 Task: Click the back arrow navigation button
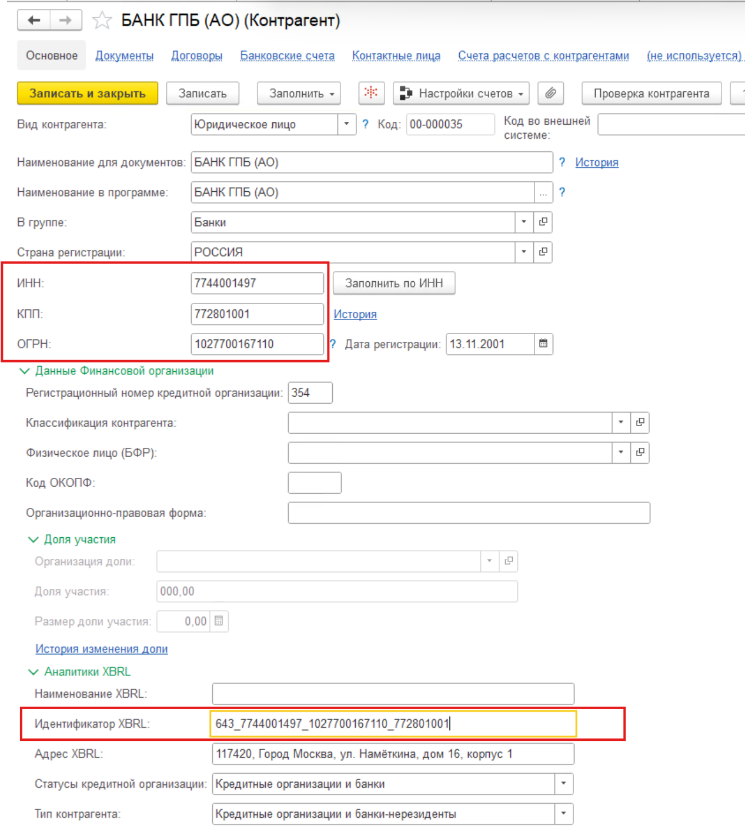(x=34, y=21)
